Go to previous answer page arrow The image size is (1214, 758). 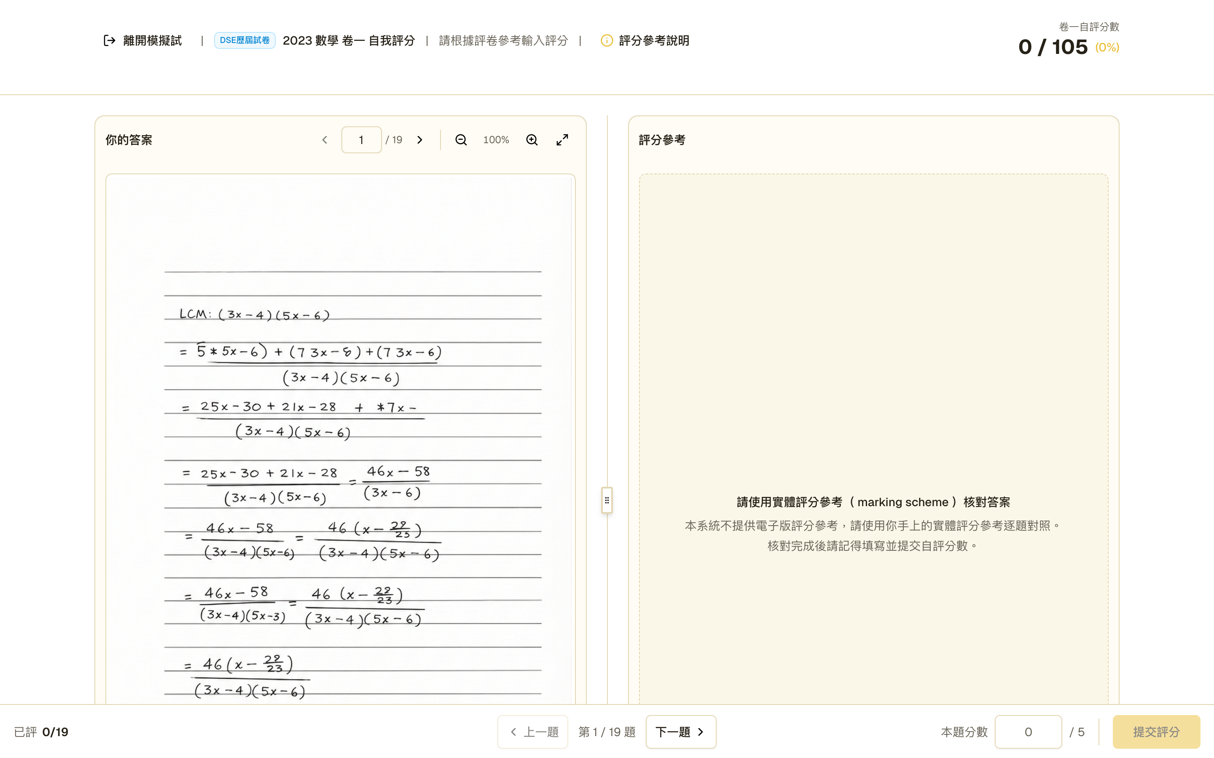point(325,140)
